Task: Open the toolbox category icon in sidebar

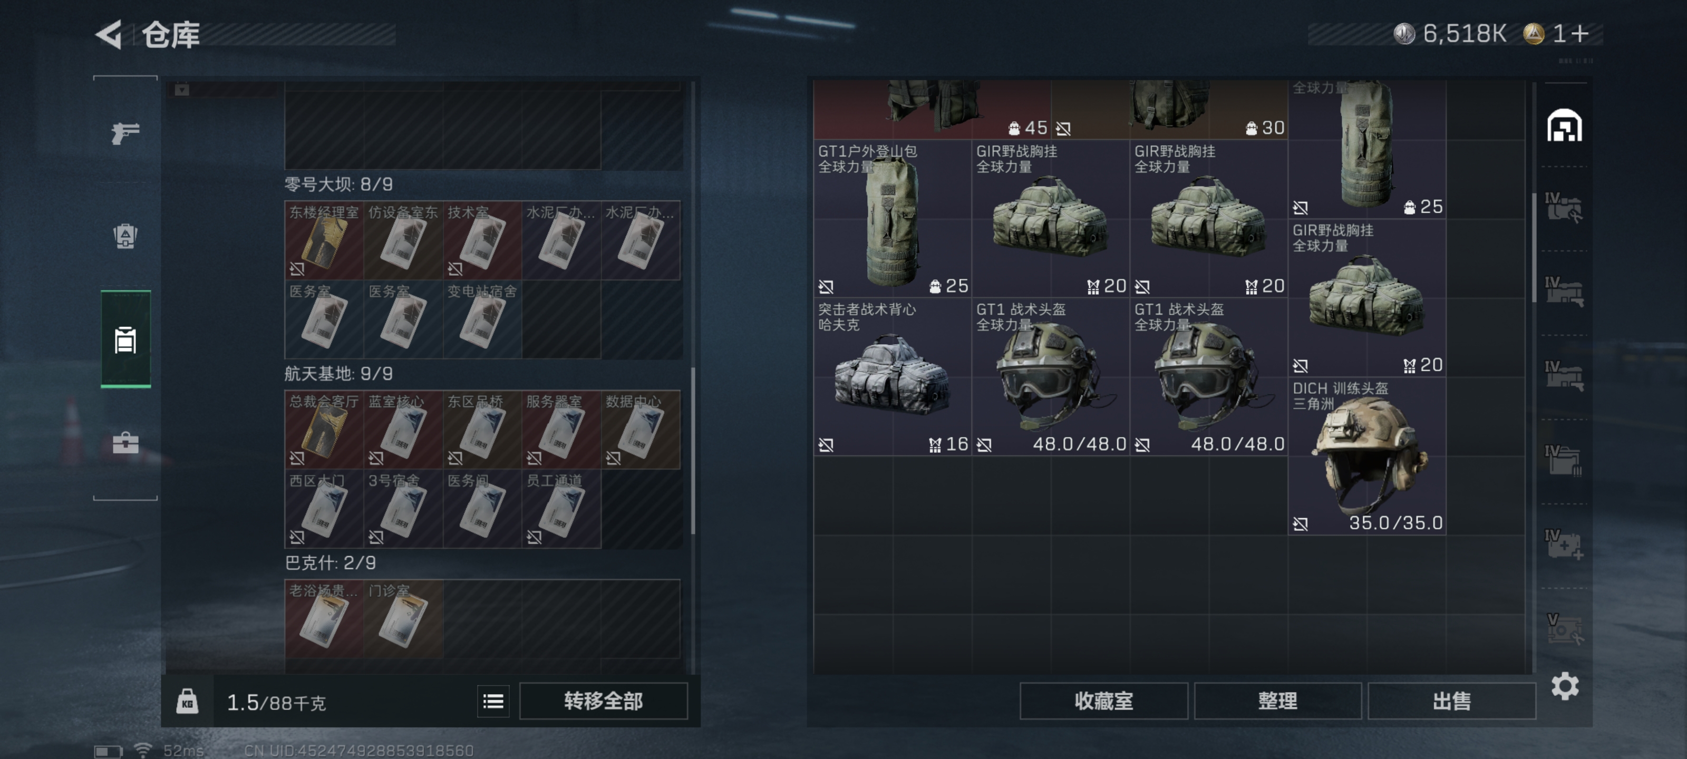Action: click(x=125, y=443)
